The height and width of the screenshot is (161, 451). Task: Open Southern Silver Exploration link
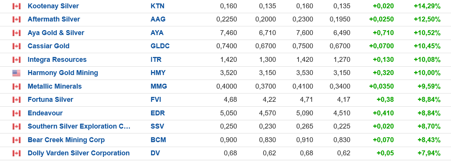tap(79, 126)
